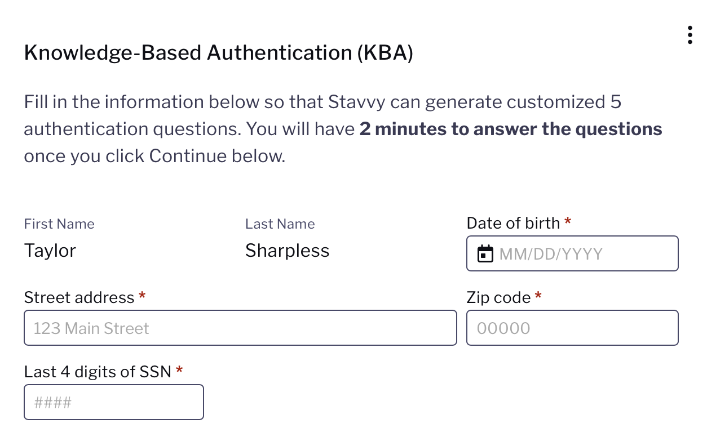Screen dimensions: 707x437
Task: Click the Knowledge-Based Authentication (KBA) heading
Action: pos(219,53)
